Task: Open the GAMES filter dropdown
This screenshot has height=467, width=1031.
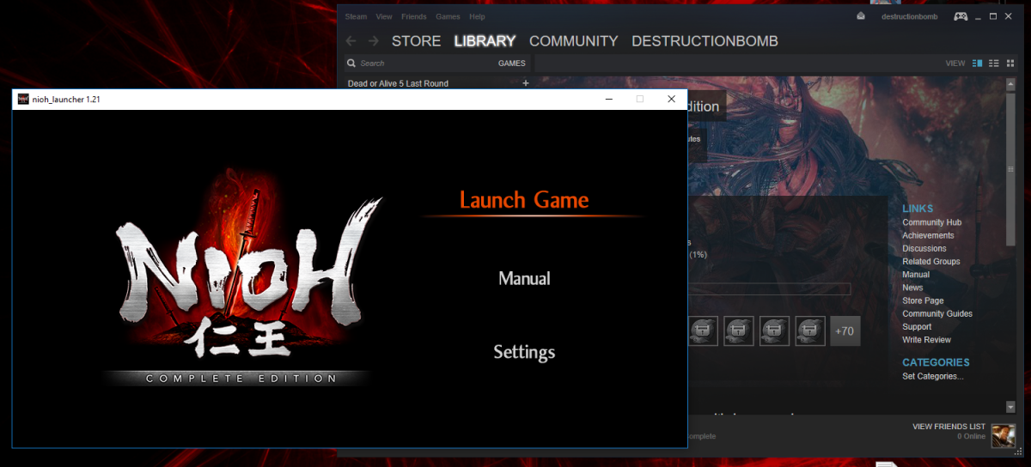Action: pos(512,64)
